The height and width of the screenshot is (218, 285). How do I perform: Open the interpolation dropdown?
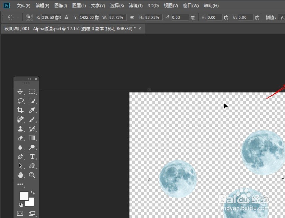pos(281,17)
